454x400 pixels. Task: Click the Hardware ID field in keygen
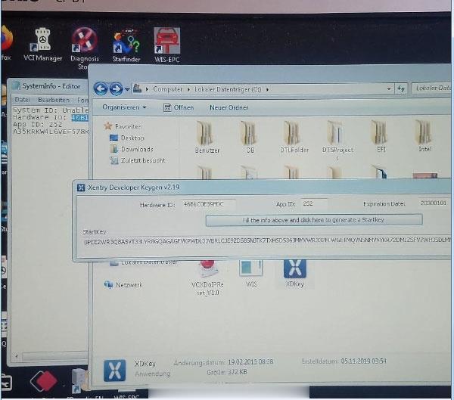tap(208, 204)
